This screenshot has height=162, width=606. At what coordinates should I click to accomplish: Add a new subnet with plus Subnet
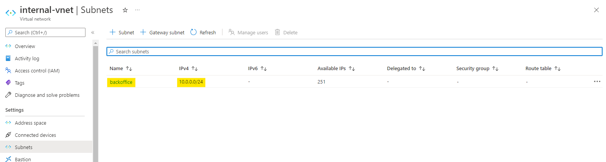point(122,32)
